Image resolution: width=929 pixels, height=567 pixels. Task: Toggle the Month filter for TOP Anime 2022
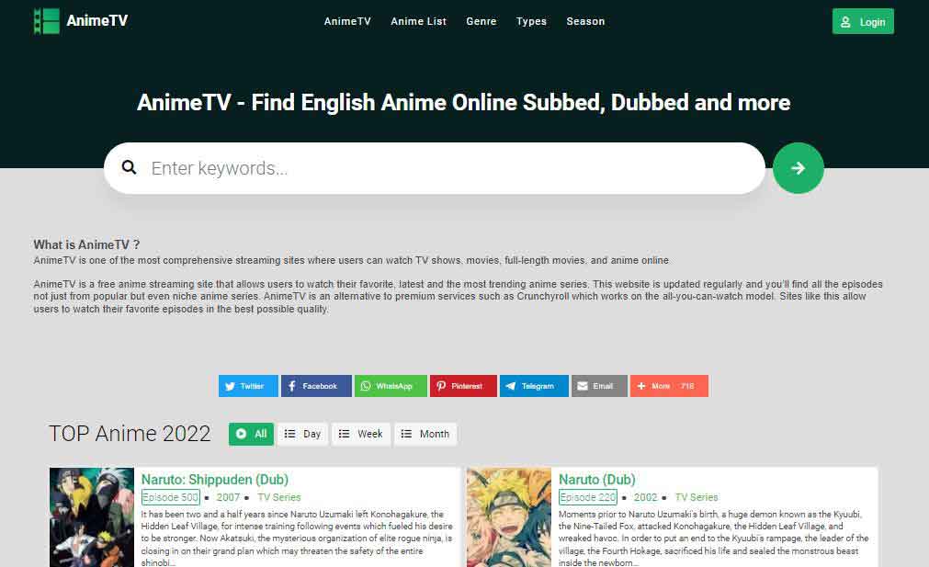425,434
